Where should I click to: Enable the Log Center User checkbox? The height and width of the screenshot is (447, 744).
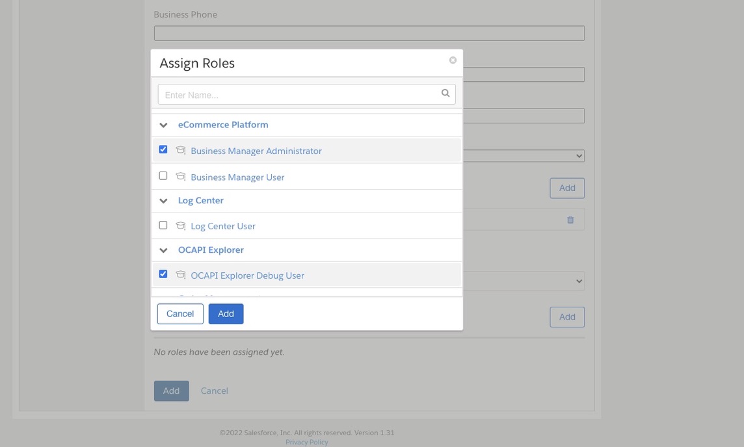163,225
